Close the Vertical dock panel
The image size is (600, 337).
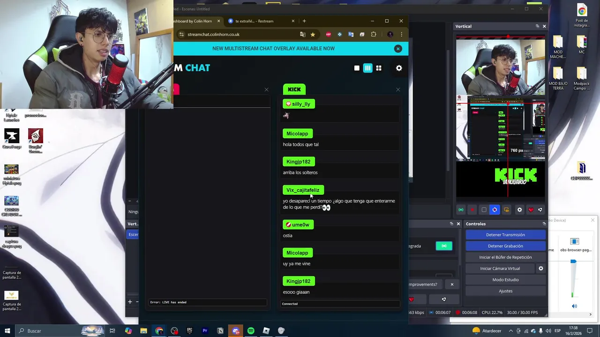(x=544, y=26)
